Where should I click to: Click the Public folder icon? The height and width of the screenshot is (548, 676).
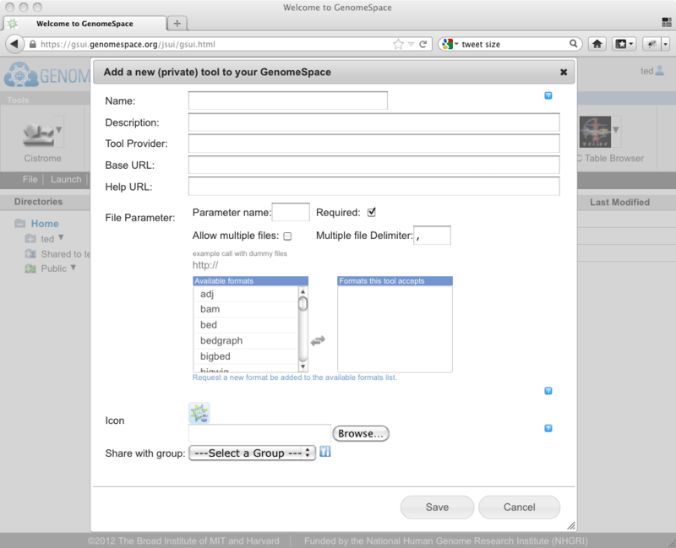click(30, 269)
